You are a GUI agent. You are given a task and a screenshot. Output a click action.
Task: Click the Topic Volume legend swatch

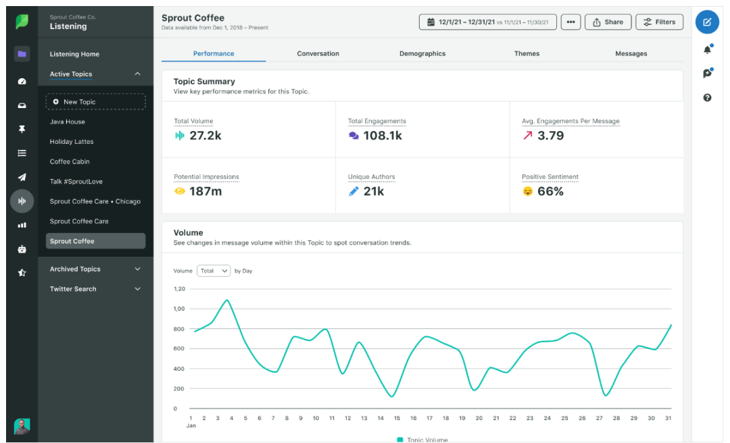point(400,440)
